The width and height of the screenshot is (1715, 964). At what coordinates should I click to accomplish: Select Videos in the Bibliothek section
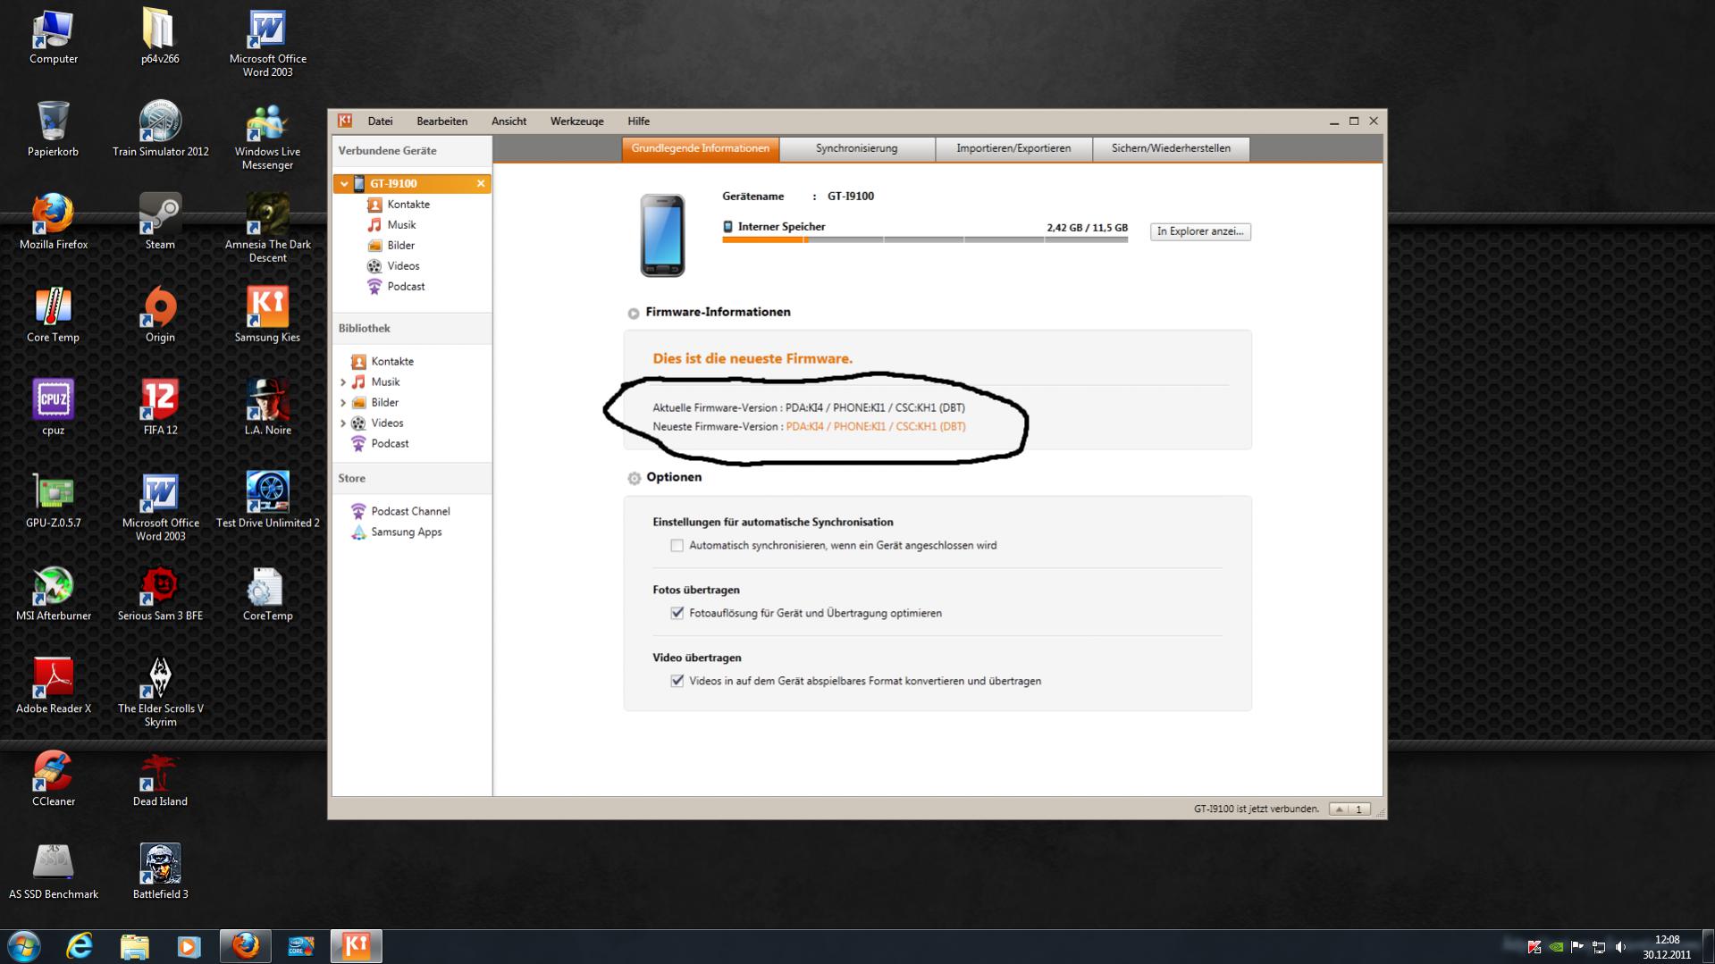(x=377, y=423)
